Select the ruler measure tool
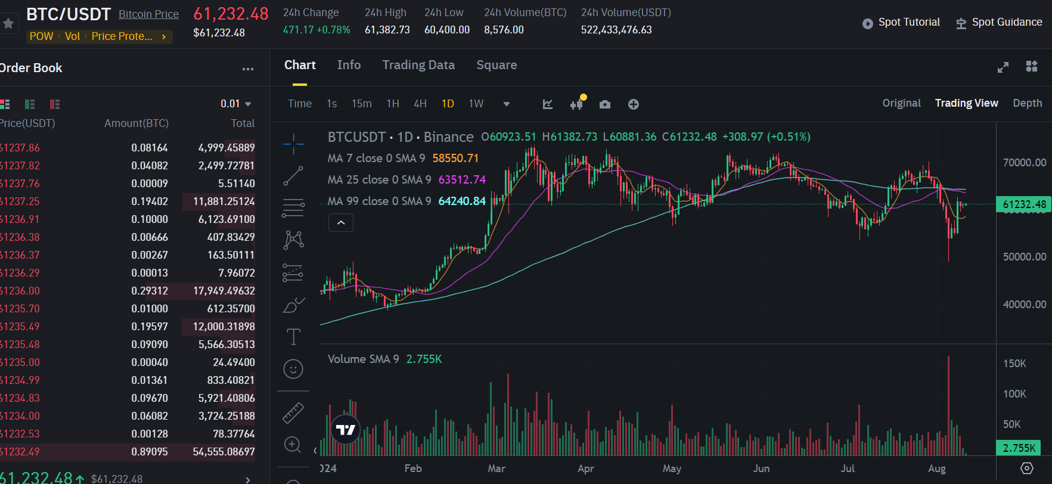Viewport: 1052px width, 484px height. (293, 412)
